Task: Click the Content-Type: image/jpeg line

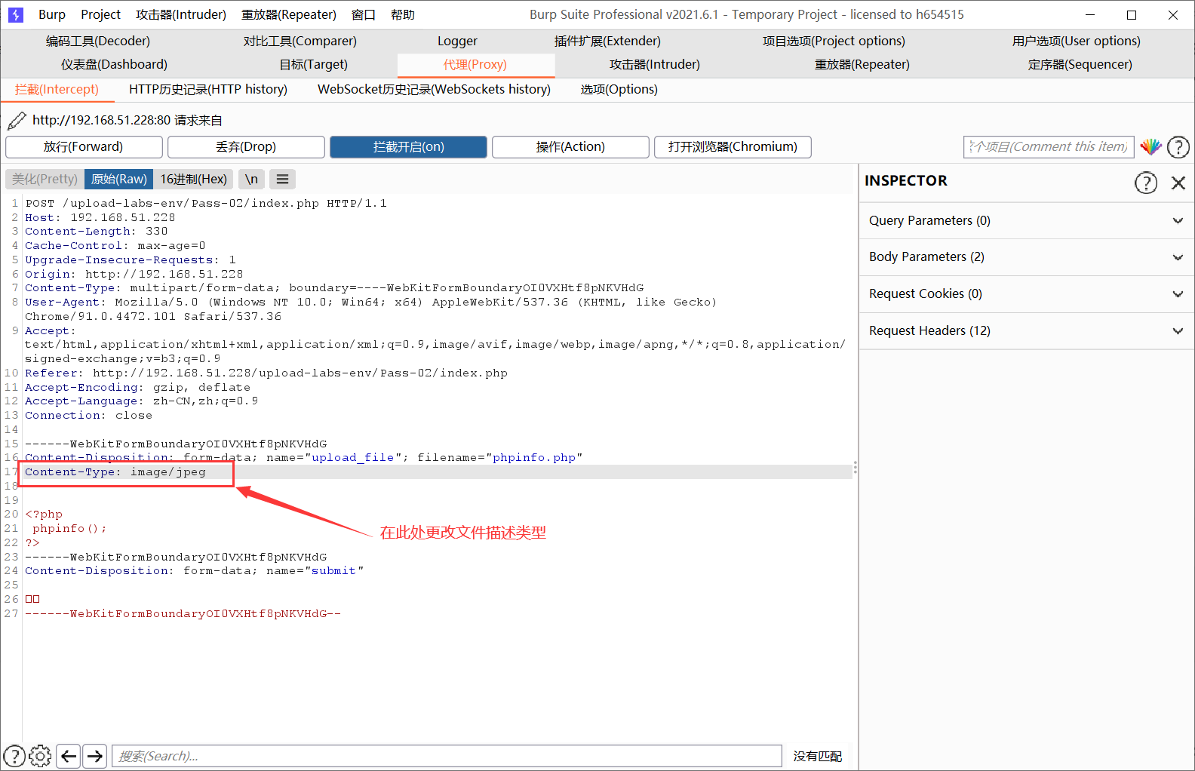Action: pos(115,472)
